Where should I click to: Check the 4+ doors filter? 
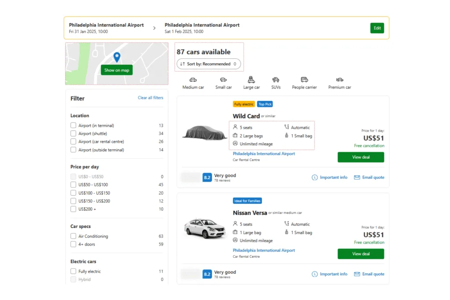[73, 244]
